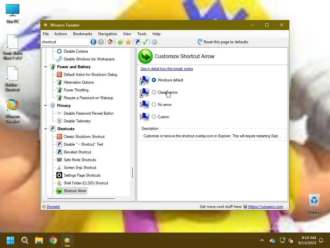Viewport: 330px width, 248px height.
Task: Click the Elevated Shortcut icon
Action: tap(59, 152)
